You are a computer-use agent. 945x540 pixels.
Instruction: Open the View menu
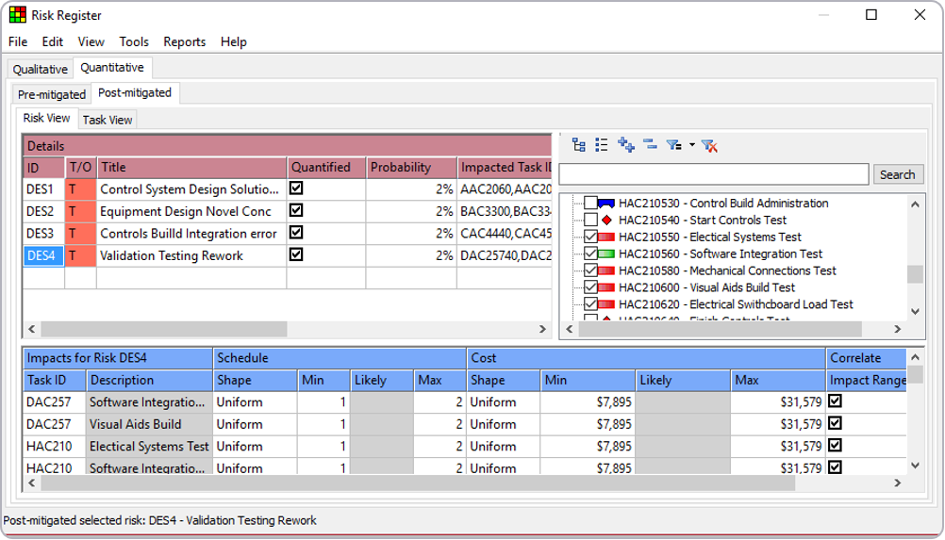(x=91, y=42)
